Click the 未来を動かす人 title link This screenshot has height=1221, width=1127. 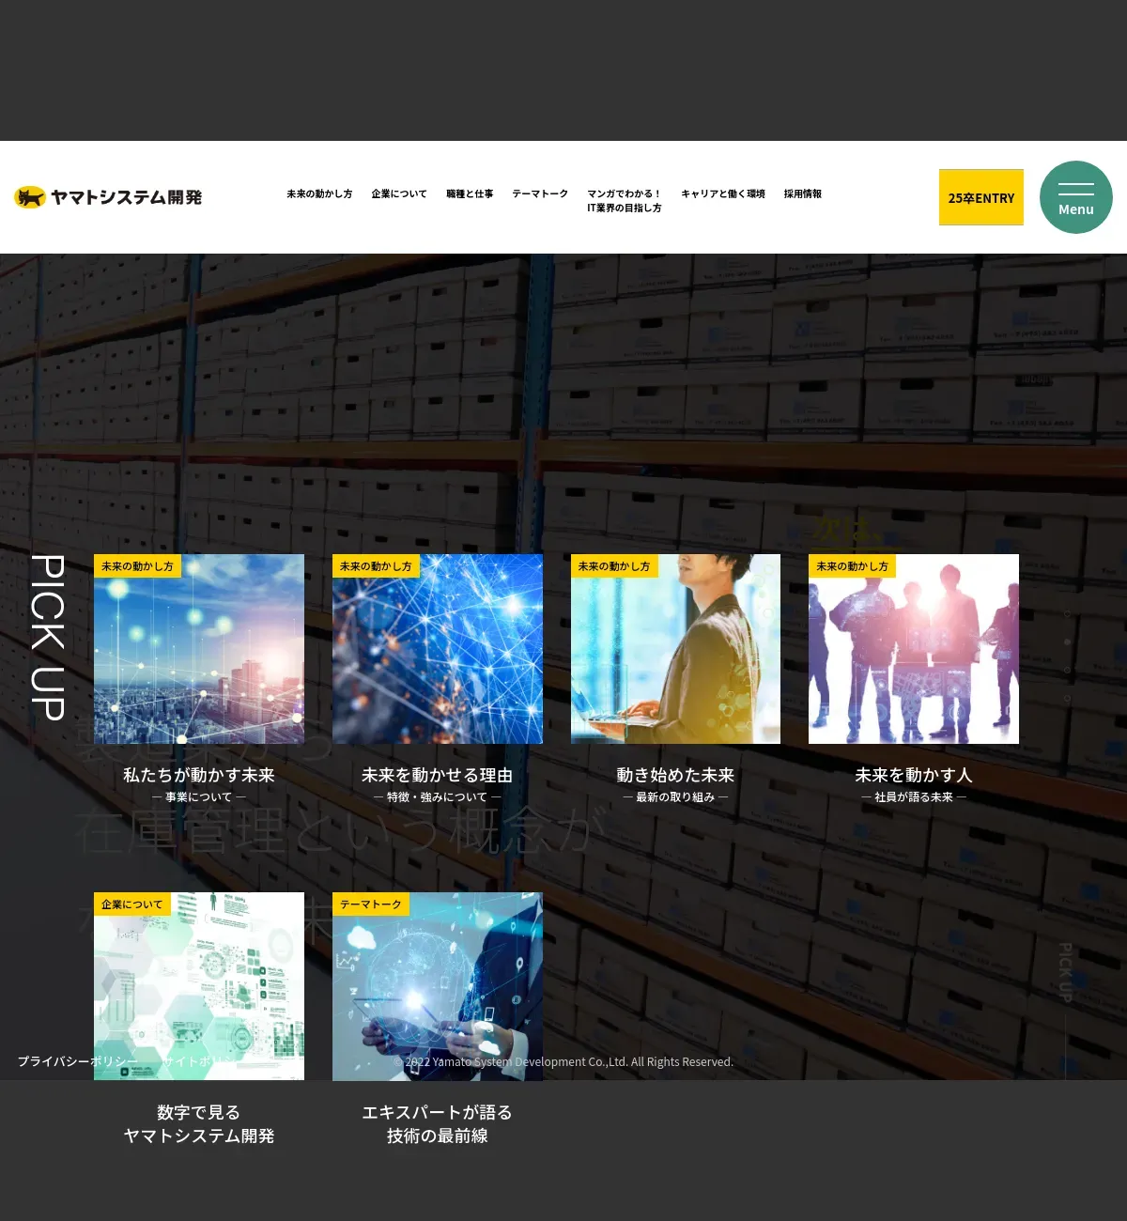(x=914, y=775)
